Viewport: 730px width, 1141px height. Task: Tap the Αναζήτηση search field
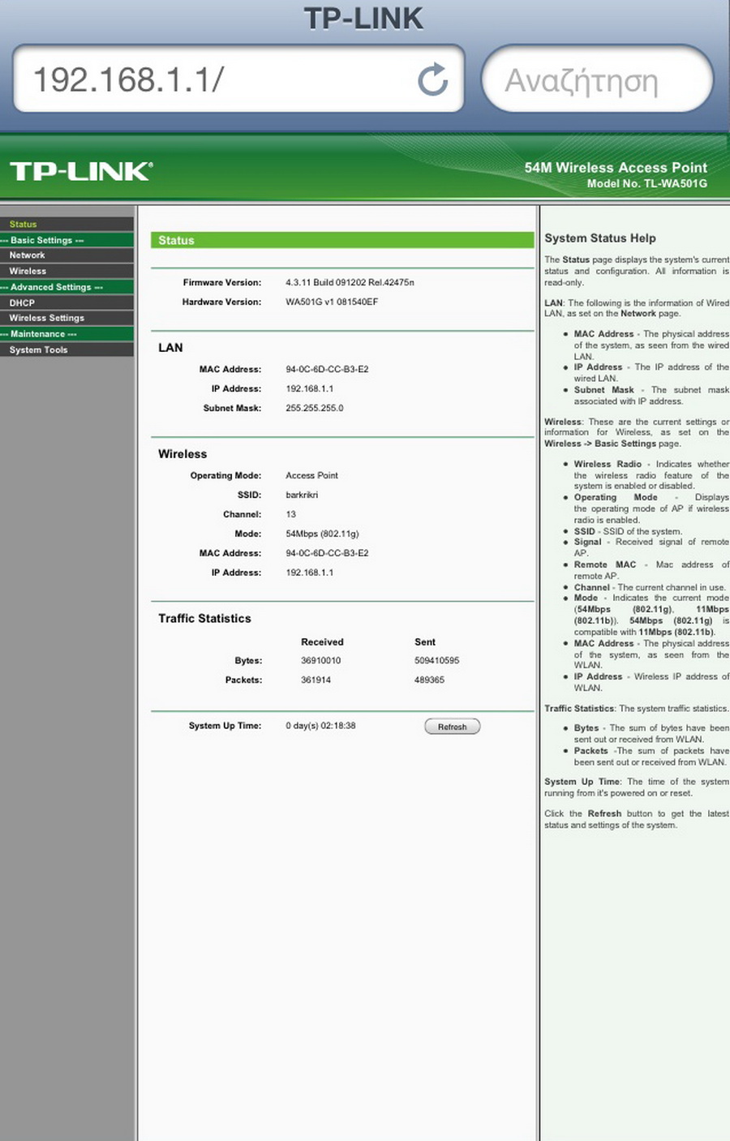(x=597, y=79)
